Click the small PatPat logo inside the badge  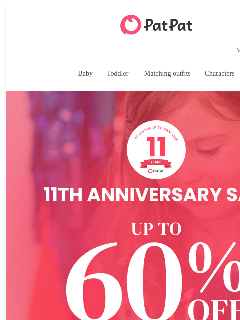[156, 171]
